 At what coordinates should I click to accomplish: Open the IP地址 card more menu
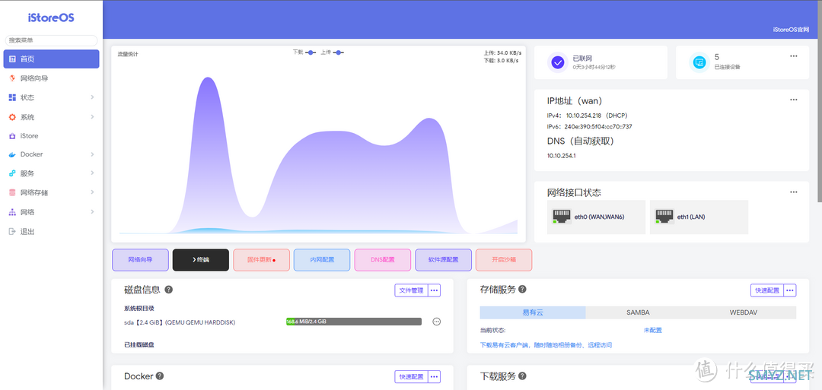[x=794, y=100]
